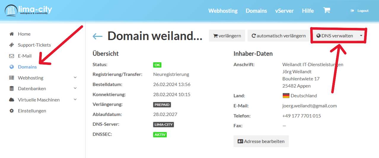Click the verlängern button
The width and height of the screenshot is (379, 158).
(227, 36)
